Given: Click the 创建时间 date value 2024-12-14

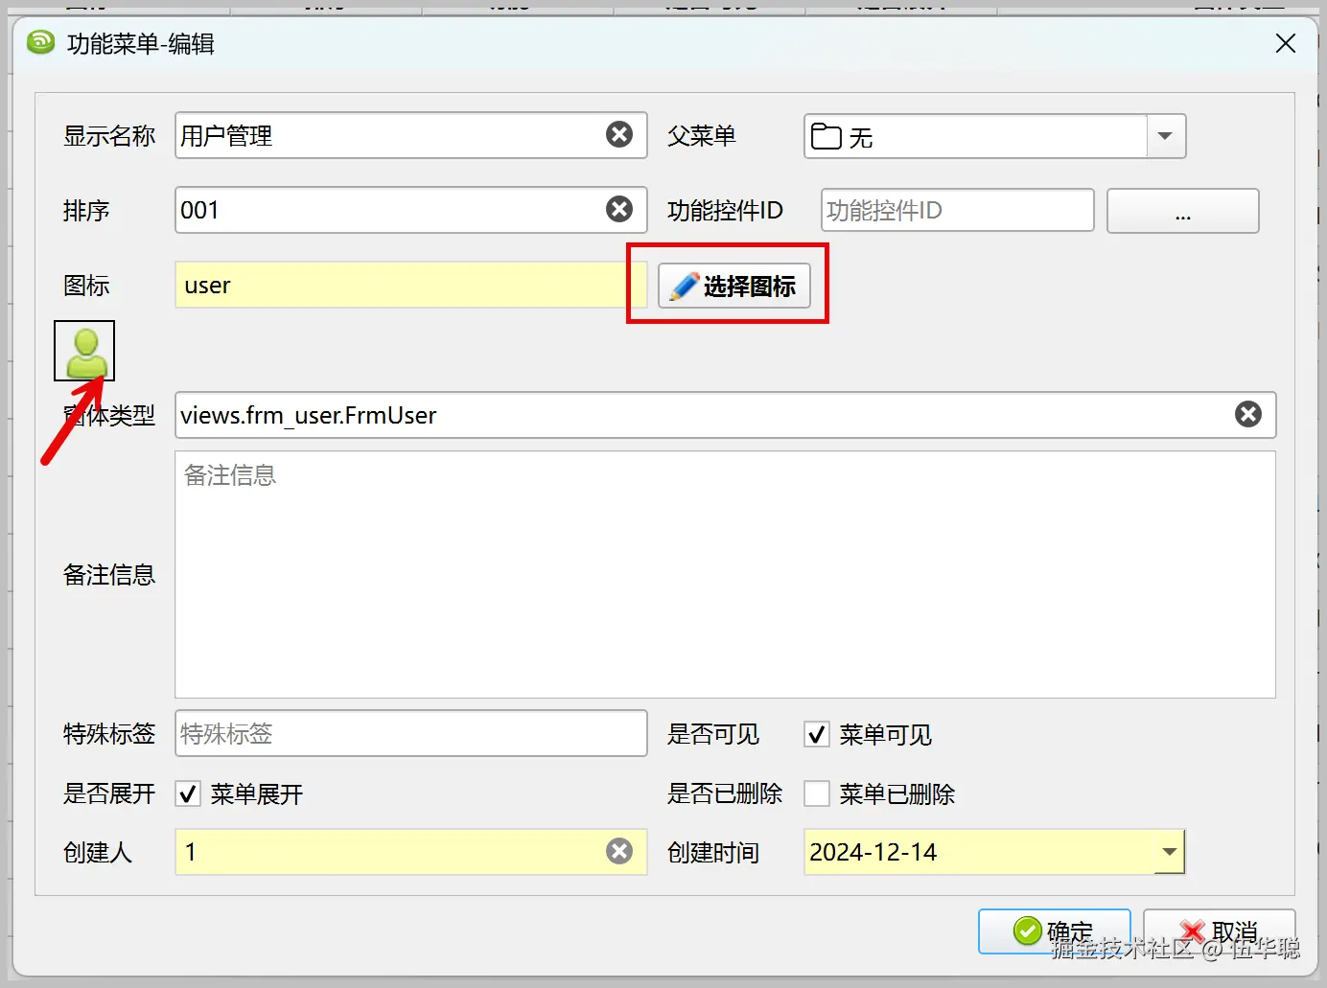Looking at the screenshot, I should pos(873,851).
